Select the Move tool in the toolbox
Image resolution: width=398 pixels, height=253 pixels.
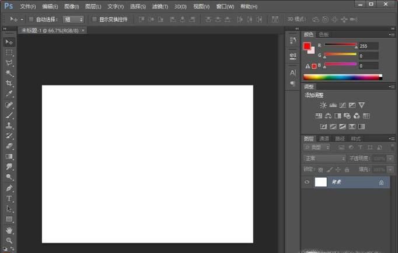(9, 42)
